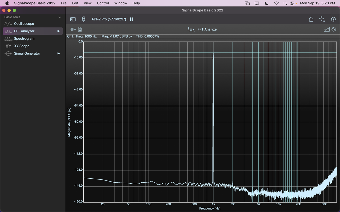Click the FFT Analyzer title spectrum icon
The height and width of the screenshot is (212, 340).
191,29
